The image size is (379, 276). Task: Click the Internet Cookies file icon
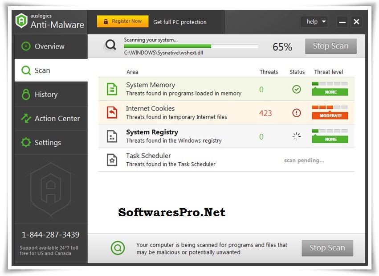[112, 111]
